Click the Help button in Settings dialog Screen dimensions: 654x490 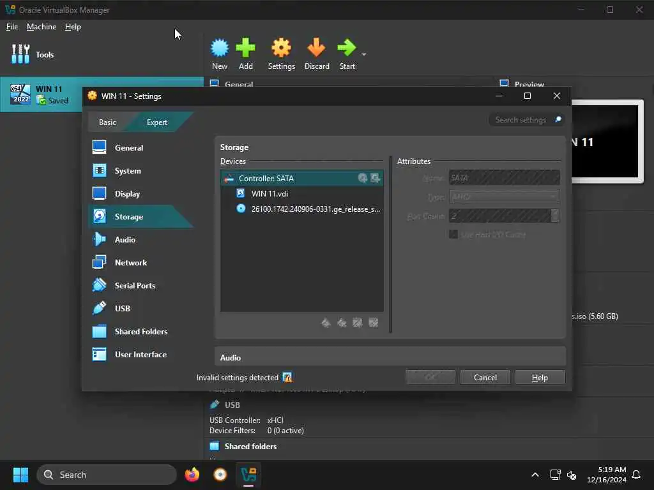pyautogui.click(x=540, y=377)
